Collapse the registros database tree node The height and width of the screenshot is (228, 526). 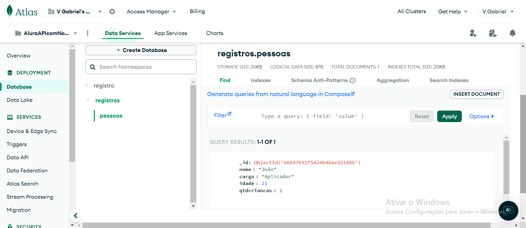(88, 100)
